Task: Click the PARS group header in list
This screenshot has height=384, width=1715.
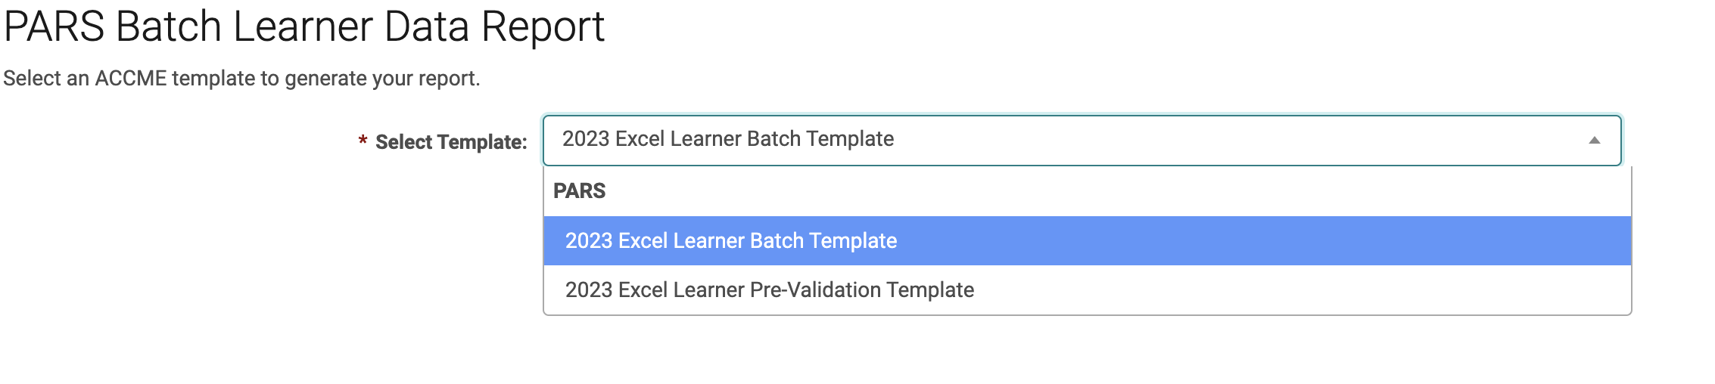Action: 580,191
